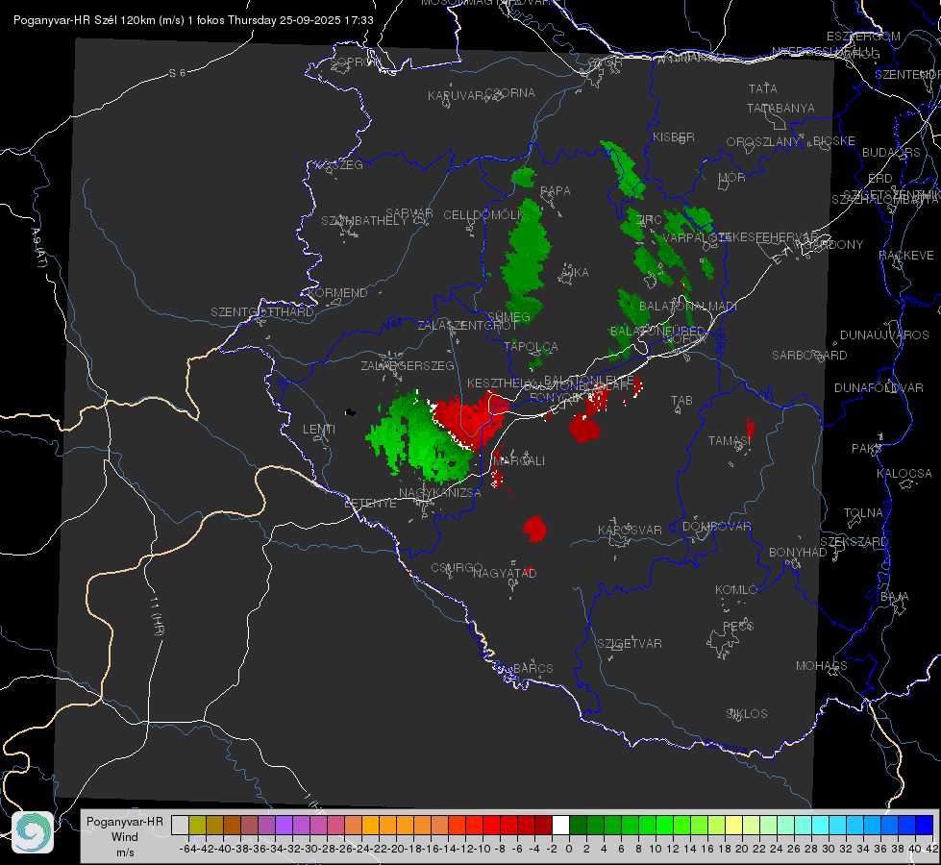The image size is (941, 865).
Task: Click the swirl logo icon beside the legend
Action: click(33, 832)
